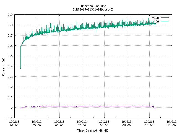Click the y-axis tick value 0.8

point(10,25)
